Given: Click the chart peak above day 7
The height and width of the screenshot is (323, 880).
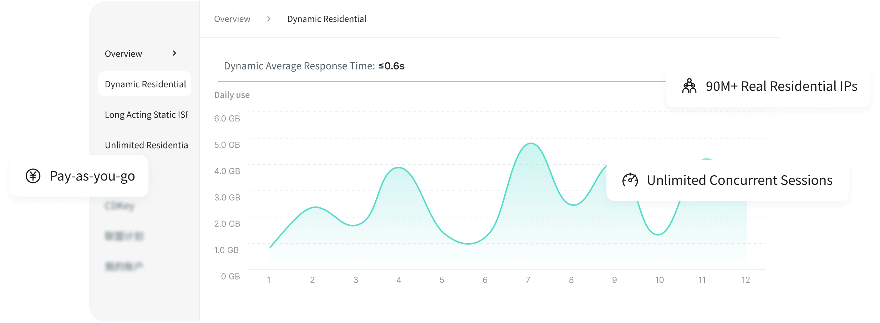Looking at the screenshot, I should 531,144.
